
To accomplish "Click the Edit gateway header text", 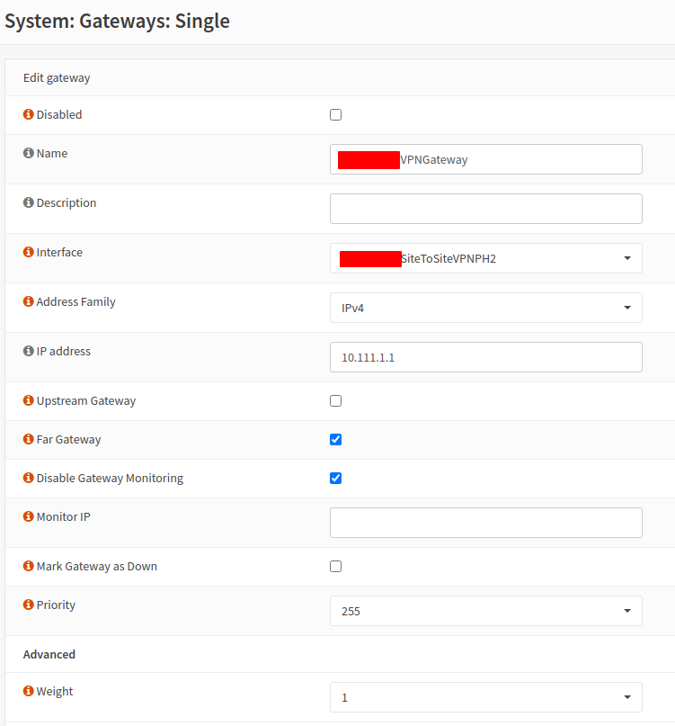I will [x=57, y=77].
